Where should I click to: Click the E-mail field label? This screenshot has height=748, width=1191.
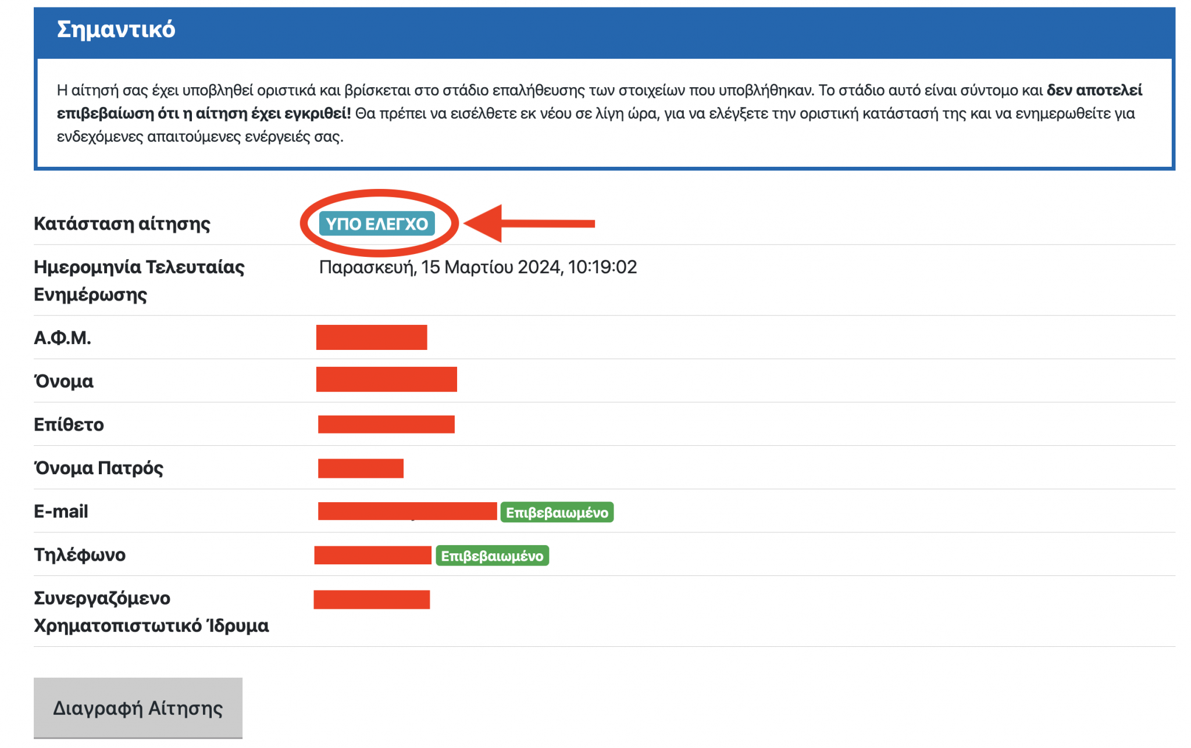(61, 511)
